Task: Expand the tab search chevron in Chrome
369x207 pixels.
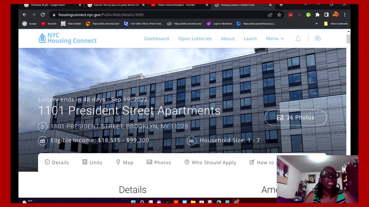Action: tap(305, 5)
